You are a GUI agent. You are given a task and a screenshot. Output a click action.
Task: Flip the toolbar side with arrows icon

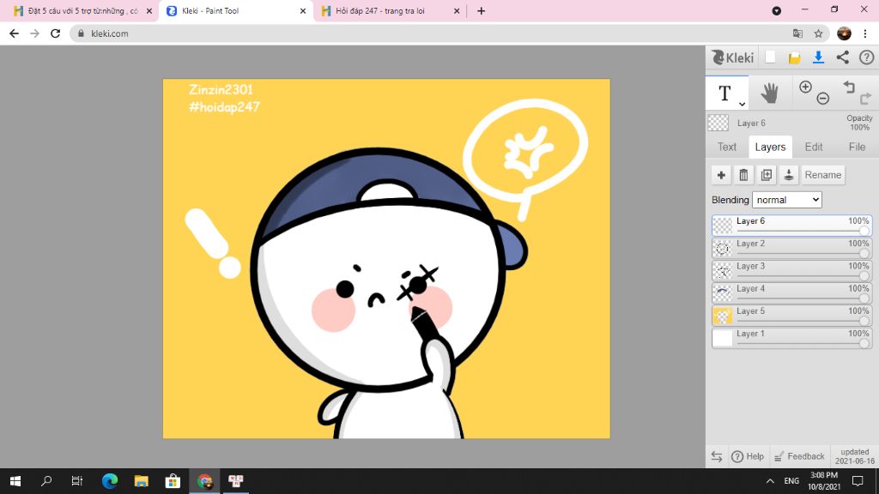click(x=717, y=456)
